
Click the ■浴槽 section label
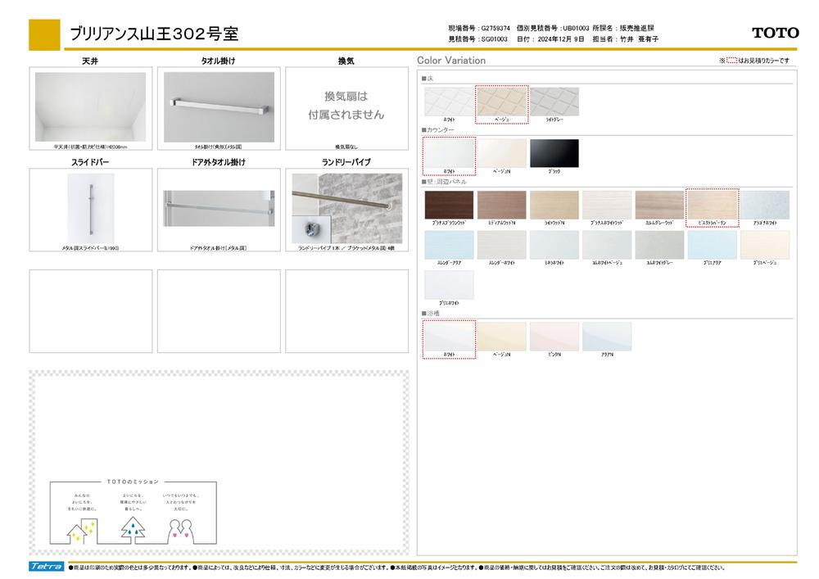431,314
